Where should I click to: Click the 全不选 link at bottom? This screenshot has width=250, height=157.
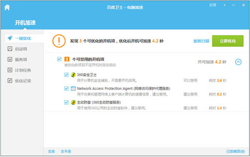(66, 151)
